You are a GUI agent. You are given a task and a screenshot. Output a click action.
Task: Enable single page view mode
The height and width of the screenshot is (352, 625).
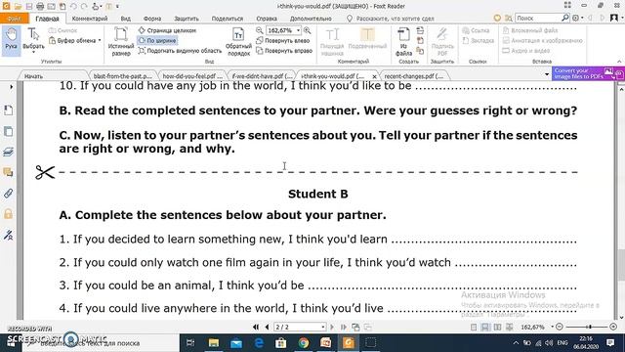tap(474, 327)
